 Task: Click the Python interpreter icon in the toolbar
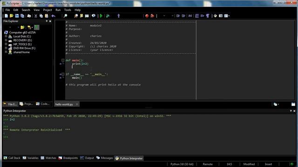[215, 16]
